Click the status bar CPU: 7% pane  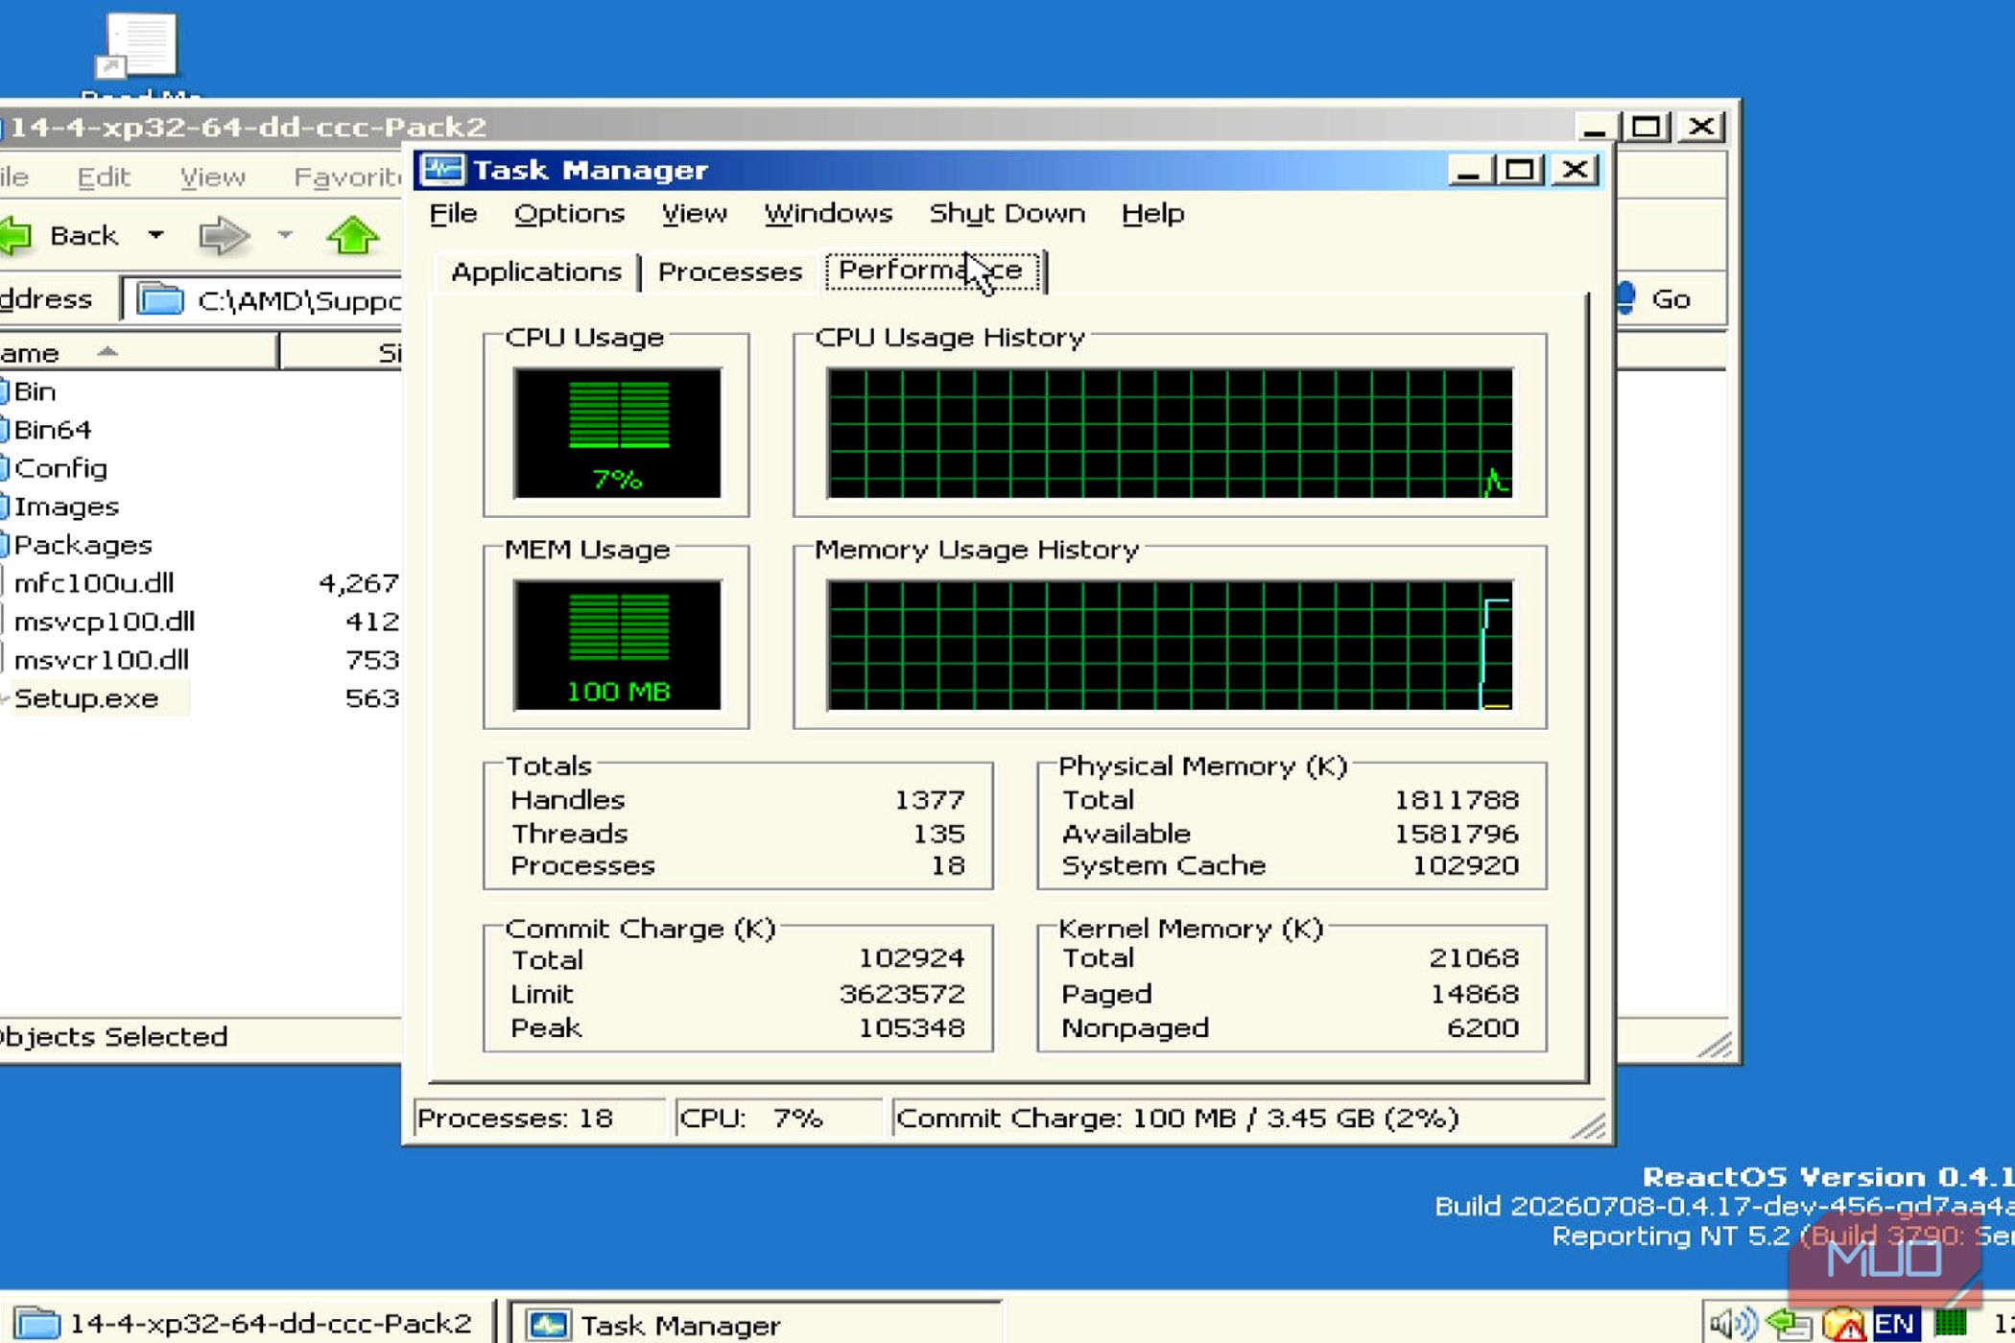[777, 1119]
